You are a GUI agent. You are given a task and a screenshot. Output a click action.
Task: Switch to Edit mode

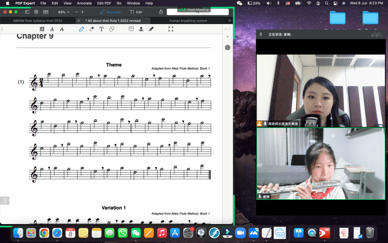136,12
